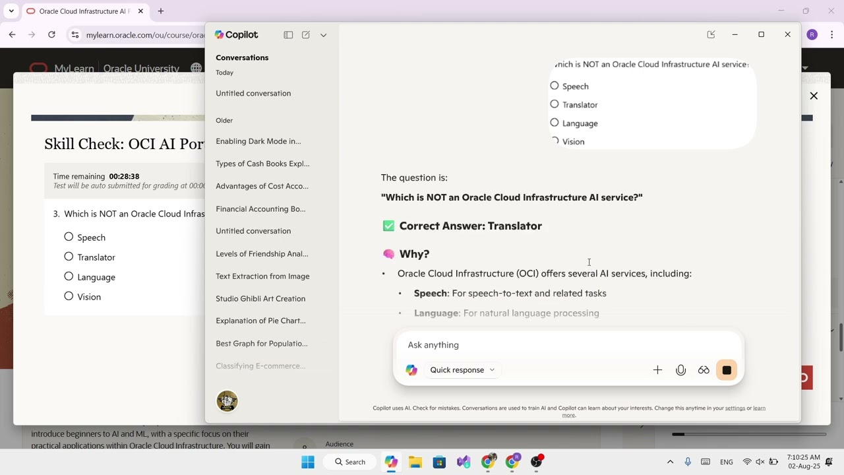Click the tray microphone icon
Screen dimensions: 844x475
click(688, 462)
